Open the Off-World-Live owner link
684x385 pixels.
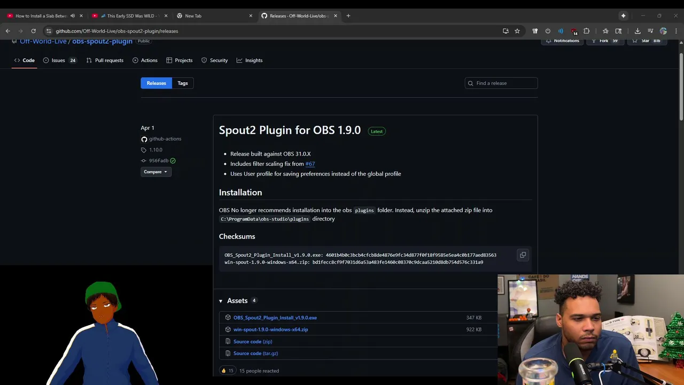click(x=43, y=41)
